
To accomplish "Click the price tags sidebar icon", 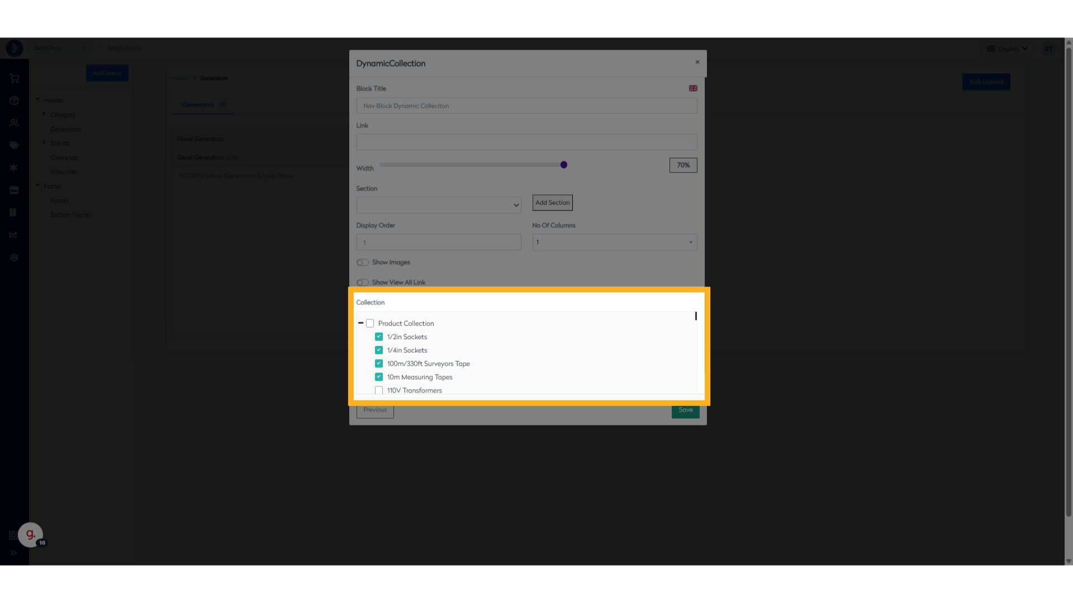I will [15, 146].
